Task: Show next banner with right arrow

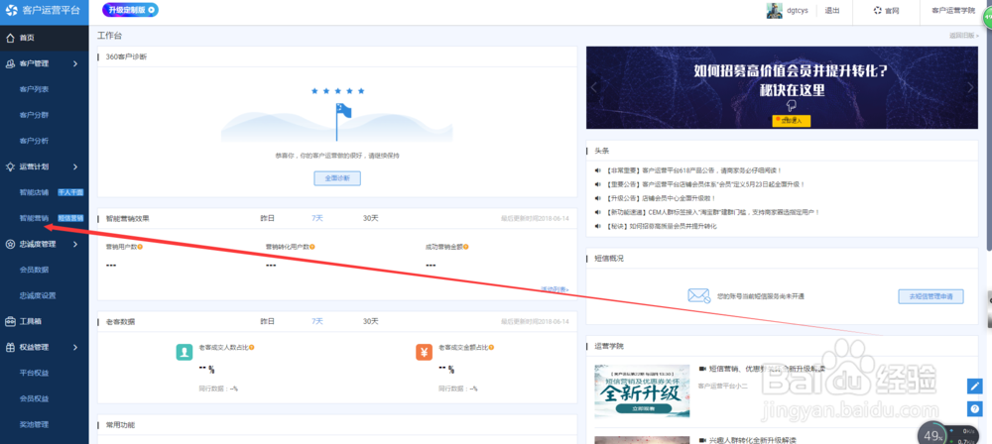Action: point(970,87)
